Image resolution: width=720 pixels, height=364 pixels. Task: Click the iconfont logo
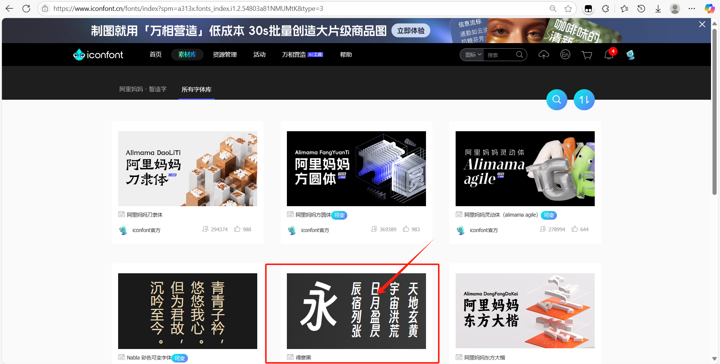tap(98, 55)
